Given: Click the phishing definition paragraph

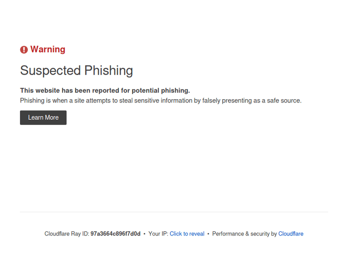Looking at the screenshot, I should point(161,100).
